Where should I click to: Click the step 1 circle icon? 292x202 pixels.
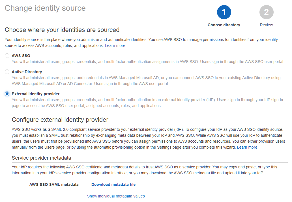(x=224, y=12)
